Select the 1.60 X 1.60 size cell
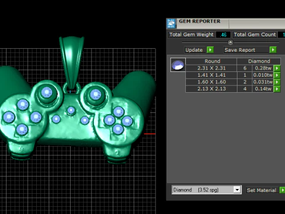 click(x=211, y=82)
